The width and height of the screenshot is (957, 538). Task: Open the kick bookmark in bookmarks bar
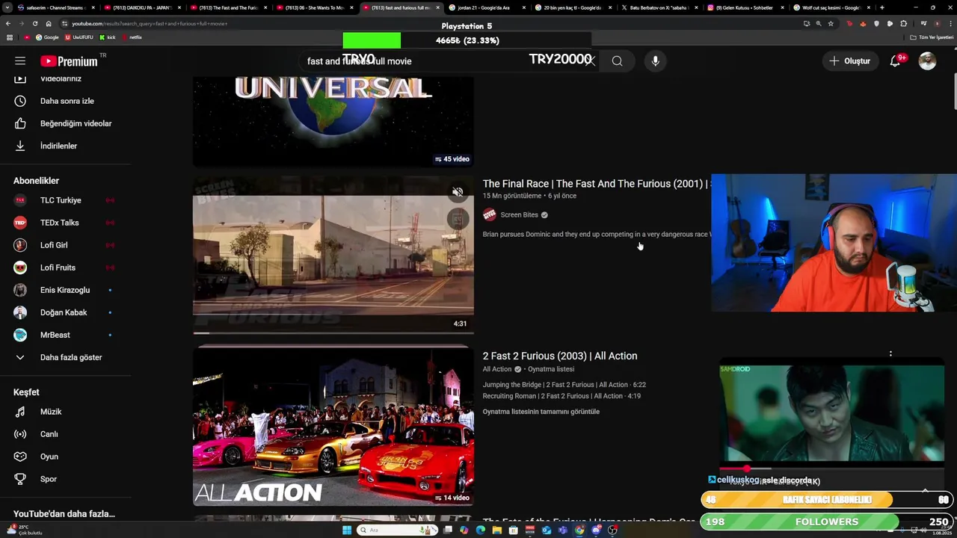[108, 37]
